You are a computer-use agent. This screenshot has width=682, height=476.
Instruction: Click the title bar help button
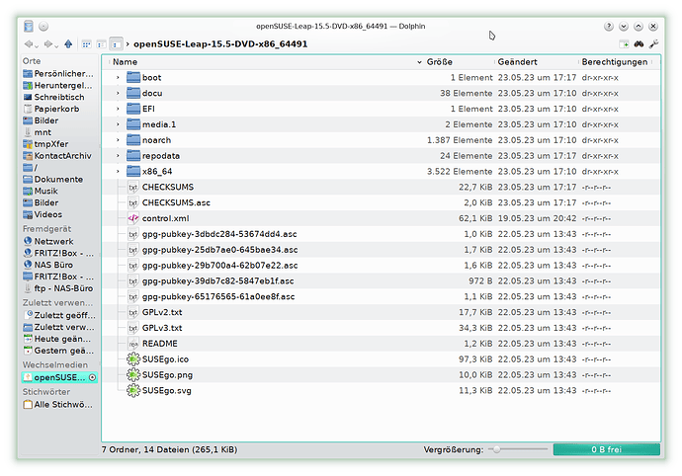pyautogui.click(x=609, y=26)
